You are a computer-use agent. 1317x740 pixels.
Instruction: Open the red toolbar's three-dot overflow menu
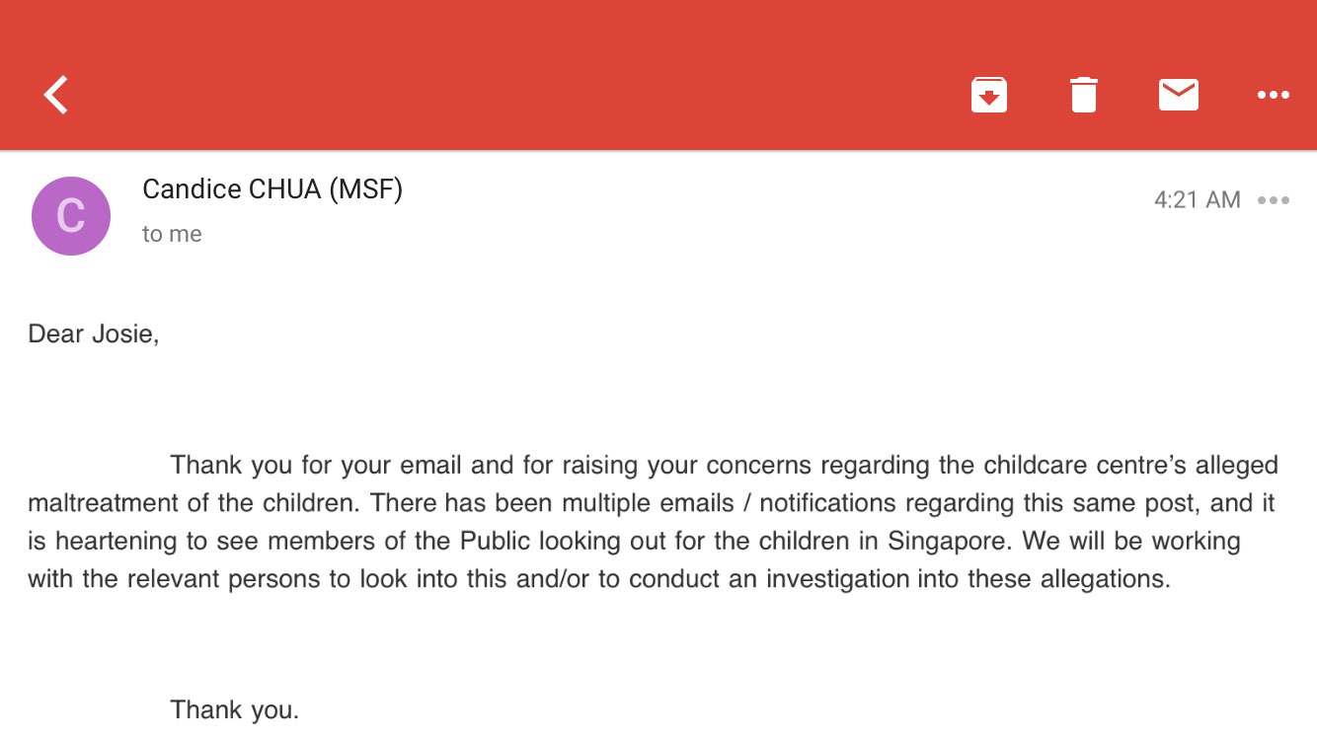pos(1273,95)
